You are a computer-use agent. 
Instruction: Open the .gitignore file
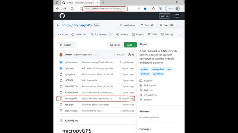(70, 74)
